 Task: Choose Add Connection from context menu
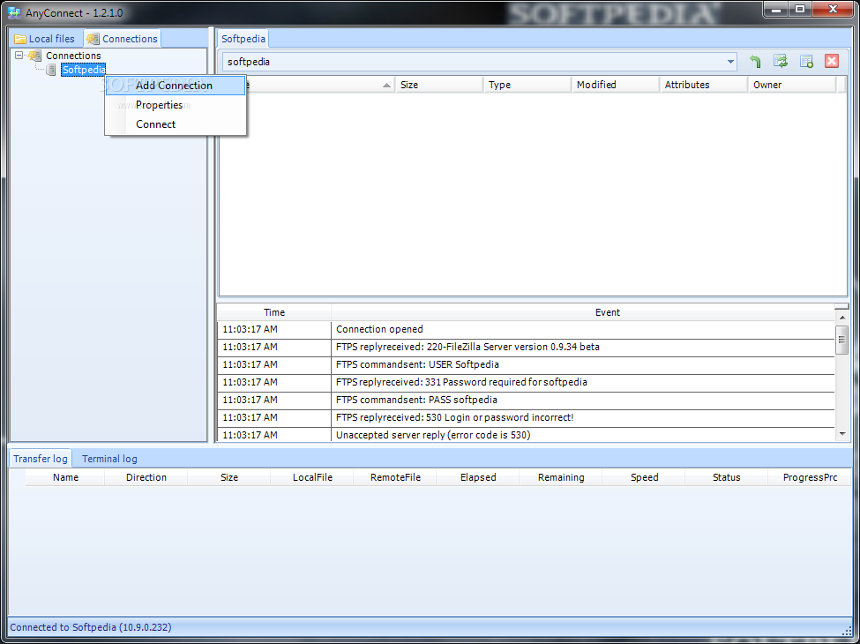coord(176,86)
